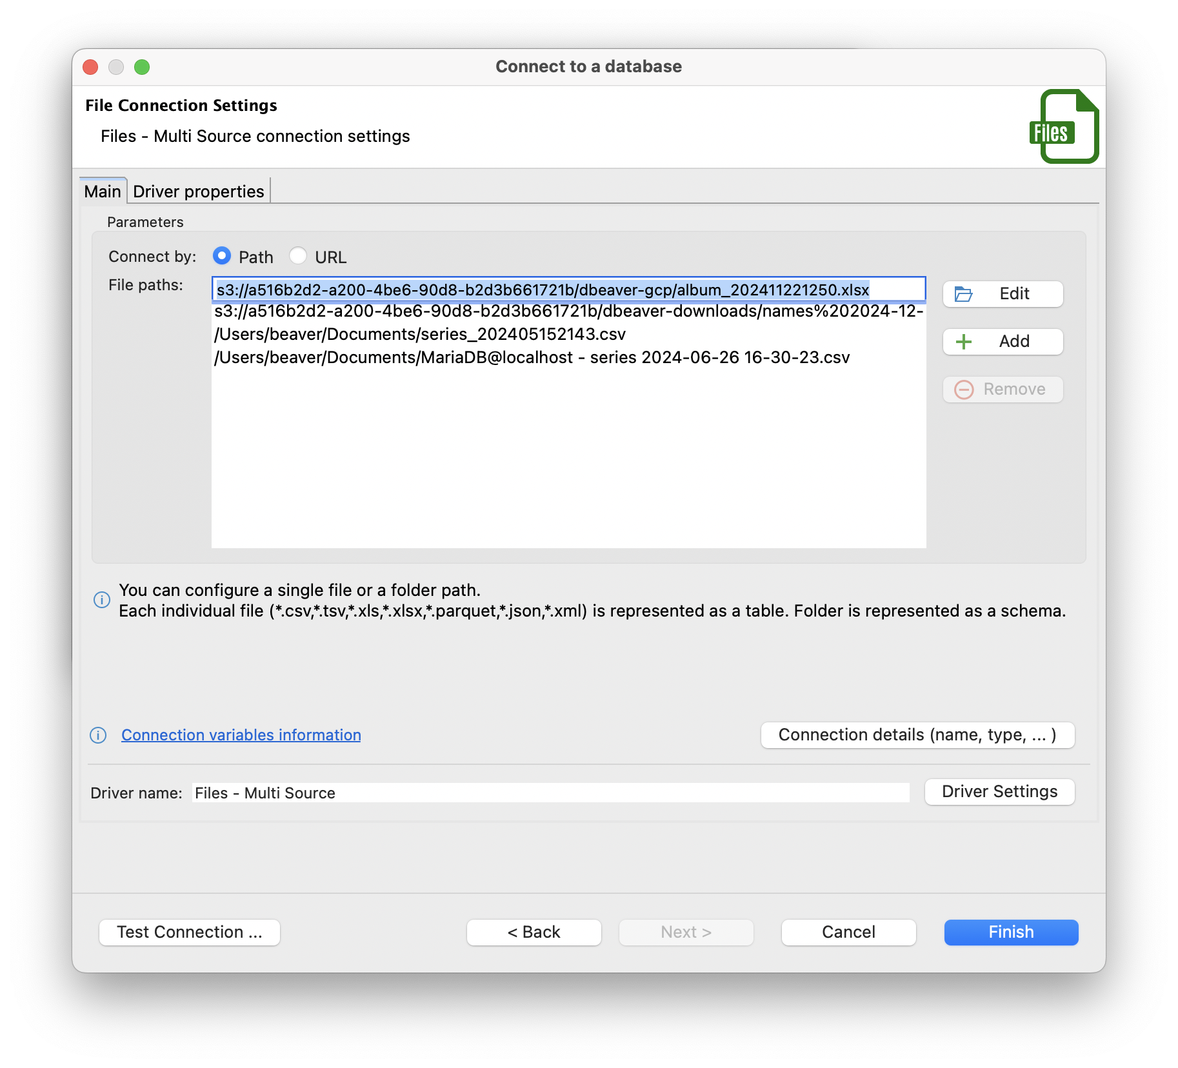Viewport: 1178px width, 1068px height.
Task: Click the plus icon to add a file path
Action: 964,342
